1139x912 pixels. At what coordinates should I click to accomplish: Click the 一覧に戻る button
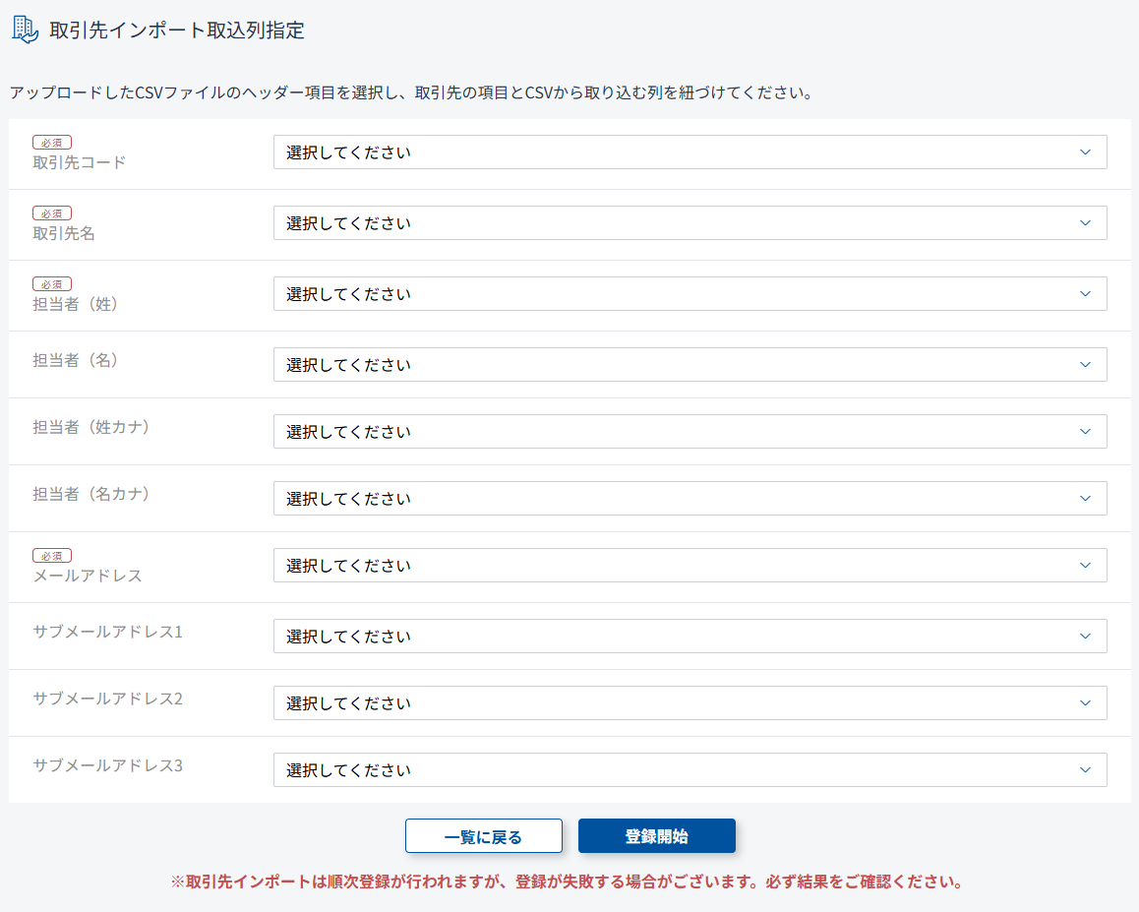(x=483, y=836)
